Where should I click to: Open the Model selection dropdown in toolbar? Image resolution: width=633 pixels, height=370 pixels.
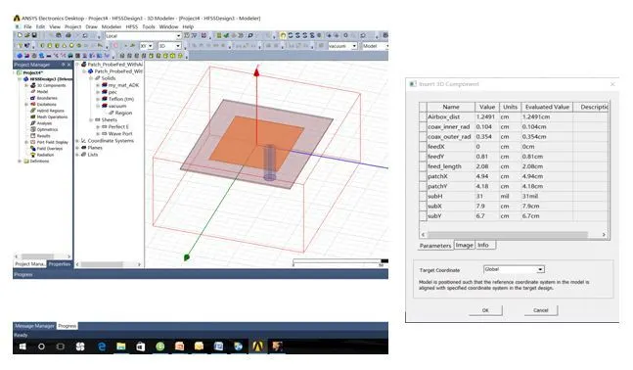pyautogui.click(x=386, y=46)
